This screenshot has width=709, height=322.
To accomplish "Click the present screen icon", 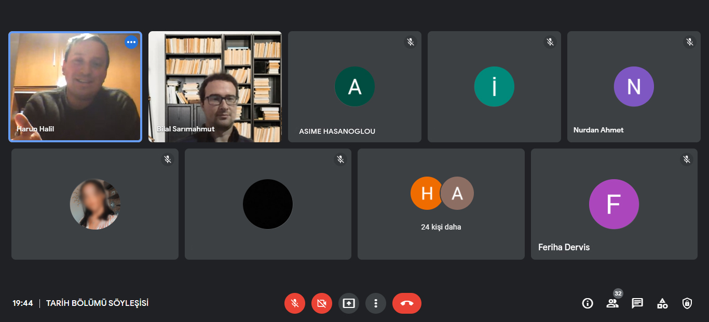I will click(x=349, y=303).
